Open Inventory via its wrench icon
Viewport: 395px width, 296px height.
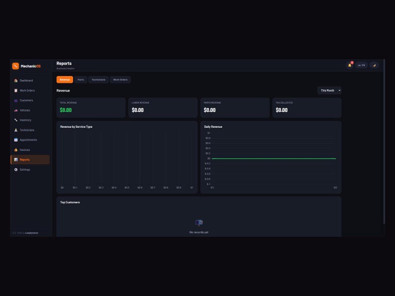pyautogui.click(x=16, y=120)
